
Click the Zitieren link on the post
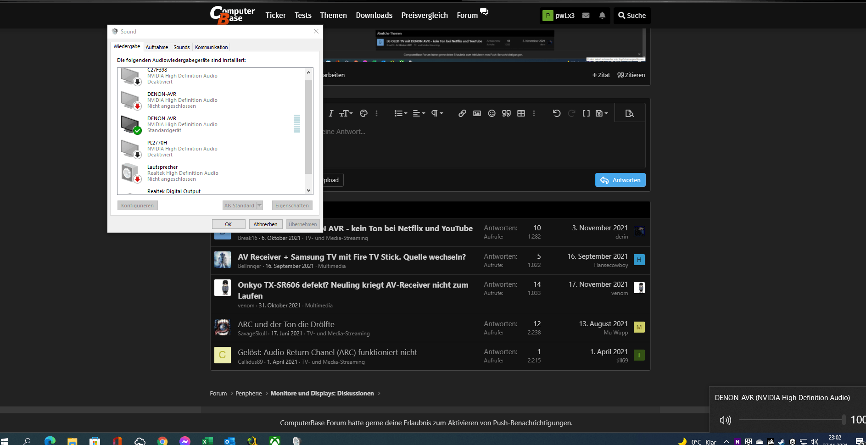tap(631, 75)
